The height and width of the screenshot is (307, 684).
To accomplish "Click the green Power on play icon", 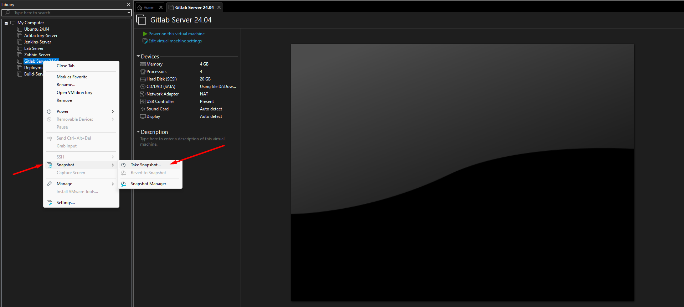I will (x=145, y=34).
